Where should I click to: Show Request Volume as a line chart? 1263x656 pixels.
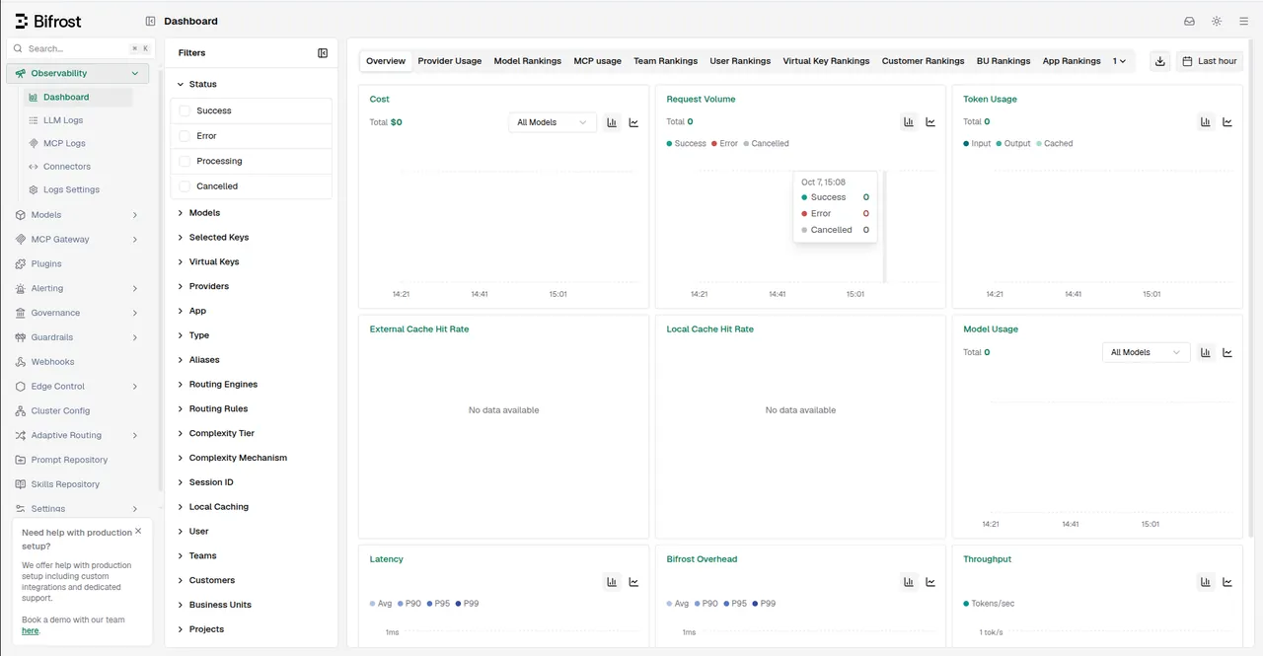tap(930, 122)
